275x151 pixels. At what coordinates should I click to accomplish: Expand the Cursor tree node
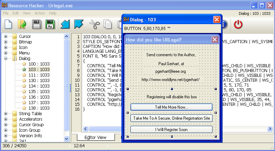6,37
